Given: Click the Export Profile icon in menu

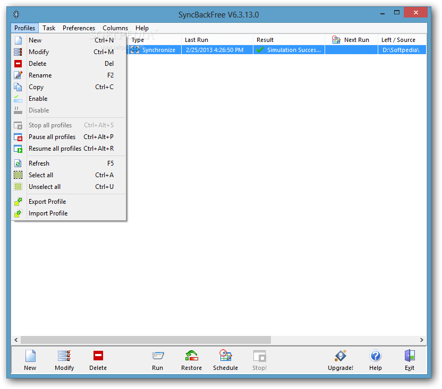Looking at the screenshot, I should (x=18, y=202).
